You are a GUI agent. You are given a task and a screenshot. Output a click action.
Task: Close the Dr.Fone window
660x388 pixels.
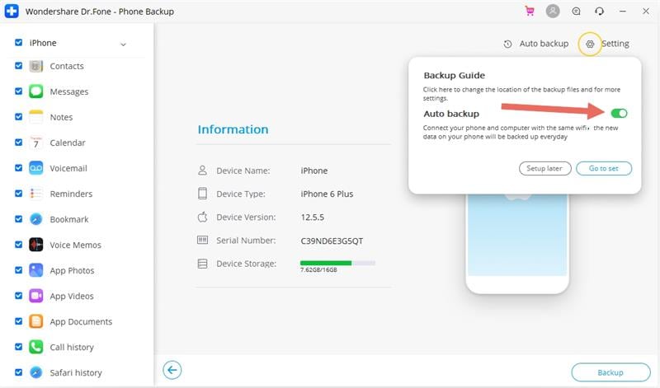pos(646,12)
